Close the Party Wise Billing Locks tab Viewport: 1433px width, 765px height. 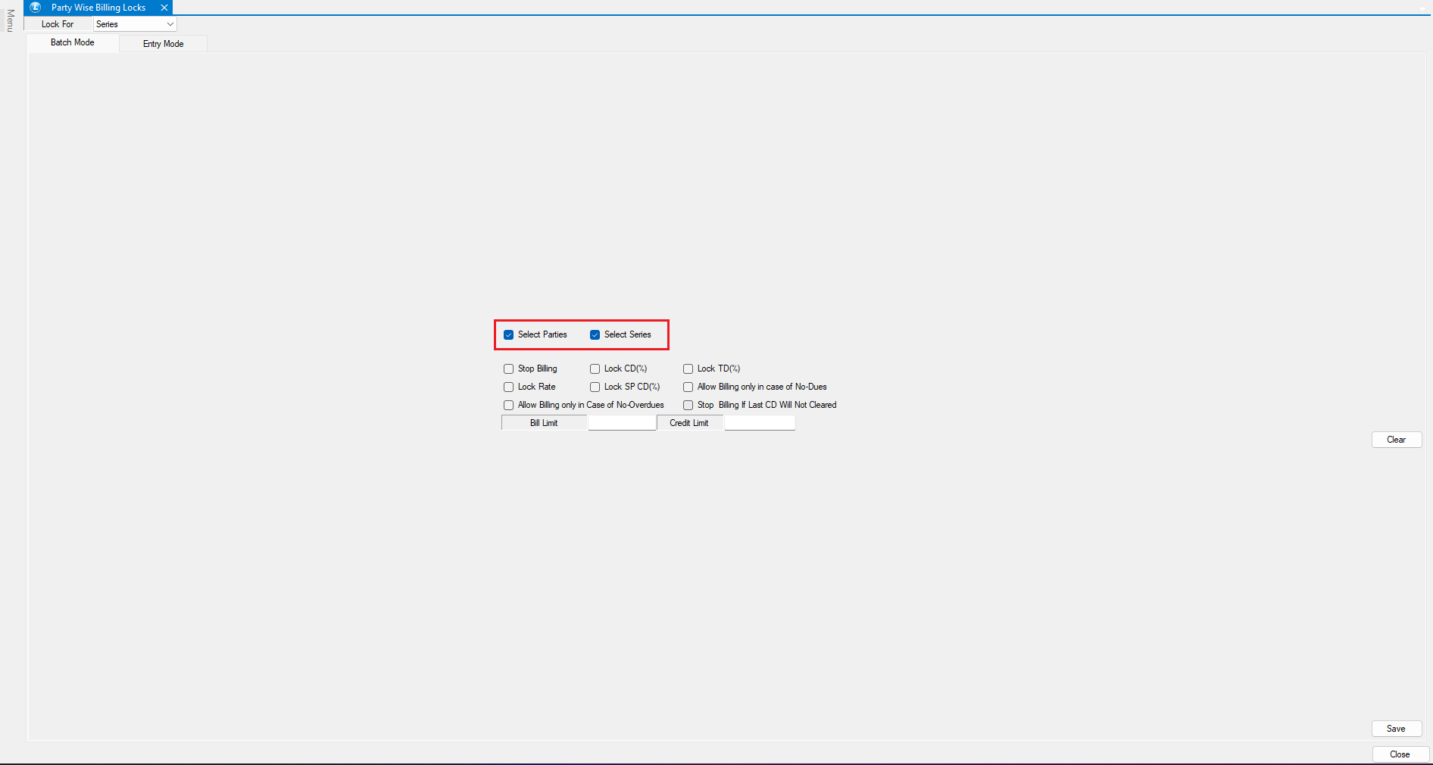click(164, 8)
